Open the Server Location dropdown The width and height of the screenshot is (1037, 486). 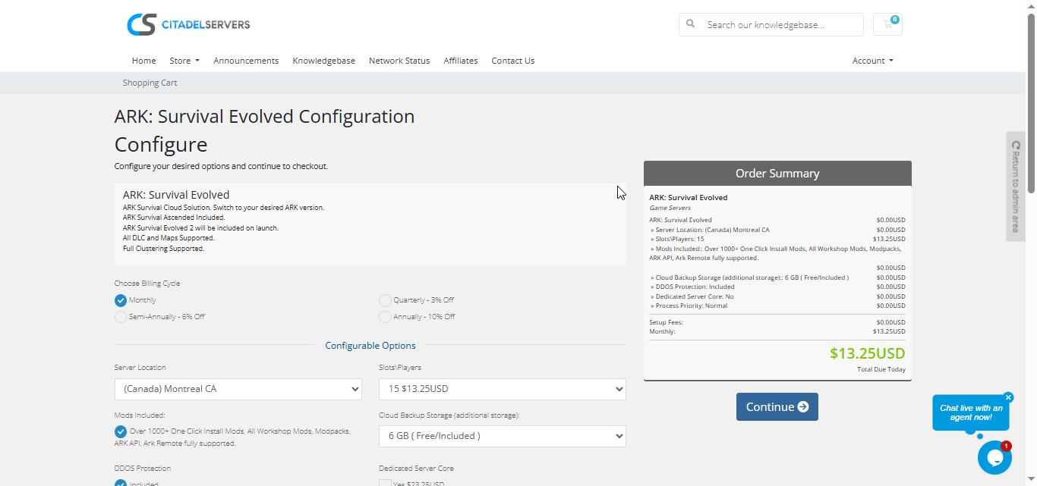click(238, 389)
